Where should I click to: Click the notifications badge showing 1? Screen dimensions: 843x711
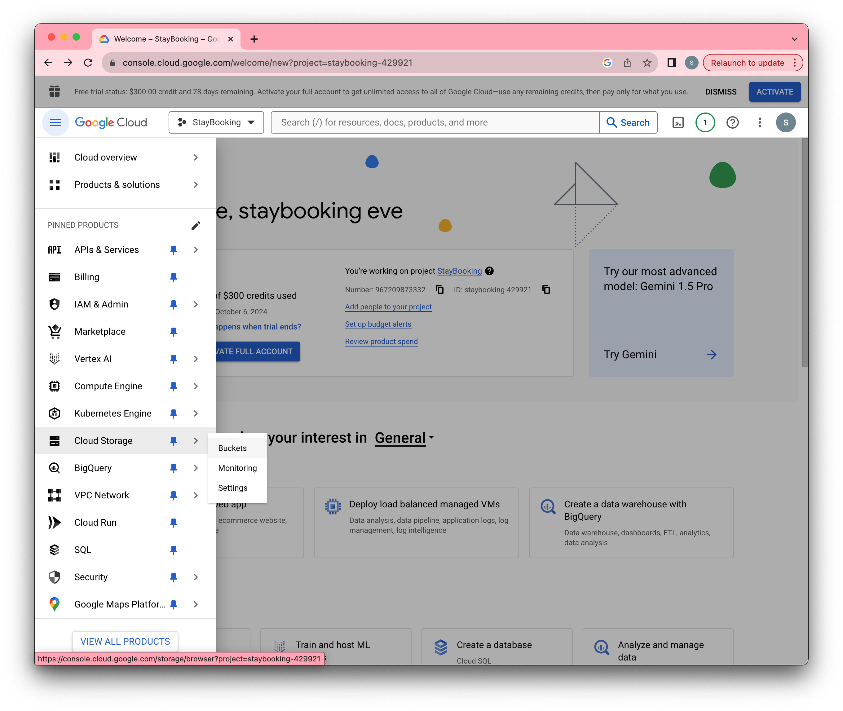[x=705, y=122]
